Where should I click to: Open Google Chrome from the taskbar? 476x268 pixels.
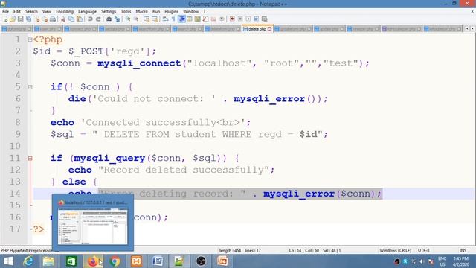click(115, 261)
